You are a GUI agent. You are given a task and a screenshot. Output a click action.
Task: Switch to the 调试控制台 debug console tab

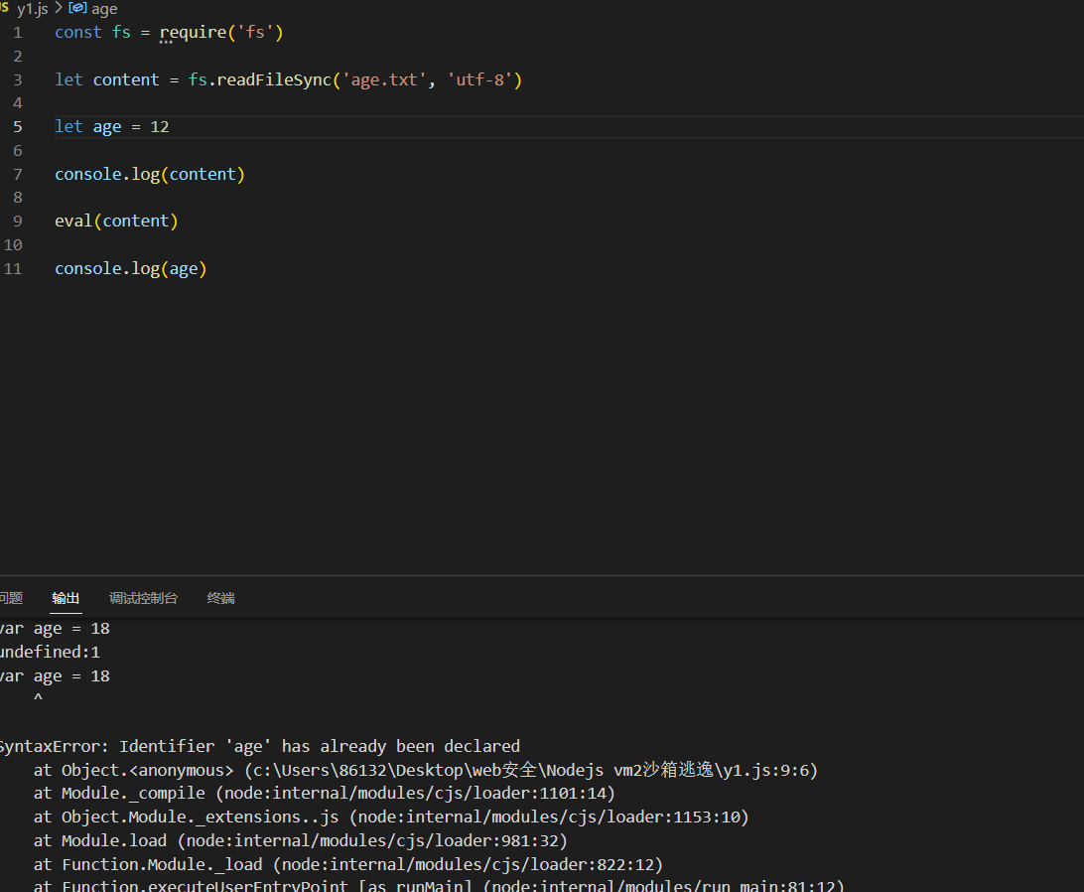click(143, 598)
